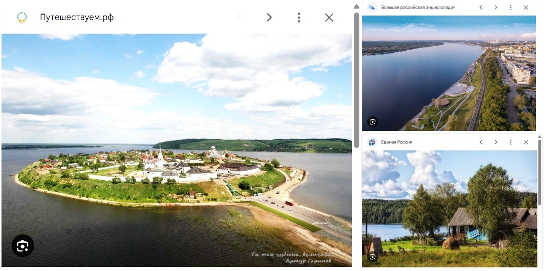This screenshot has height=271, width=544.
Task: Show next image in Единая Россия panel
Action: (496, 142)
